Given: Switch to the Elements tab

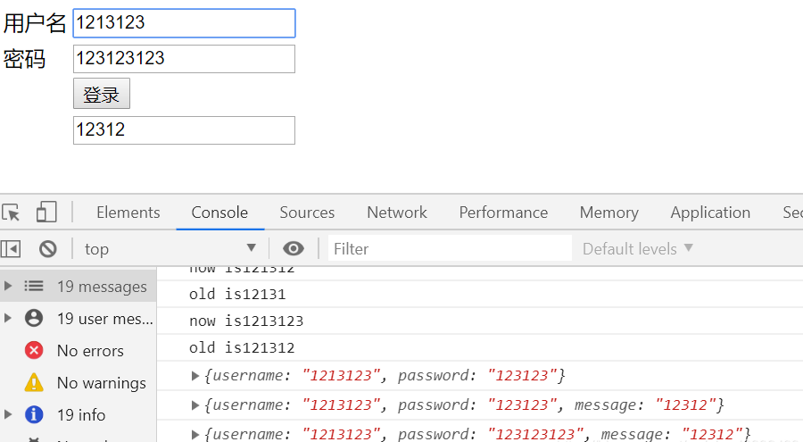Looking at the screenshot, I should pyautogui.click(x=128, y=213).
